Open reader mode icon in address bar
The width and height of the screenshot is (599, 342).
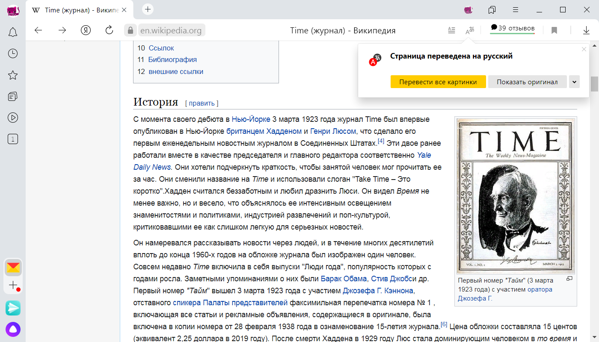click(x=451, y=30)
